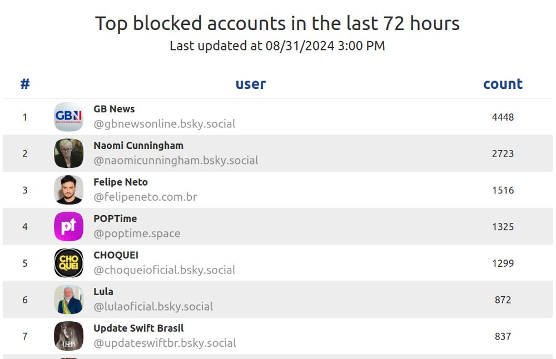Open the @lulaoficial.bsky.social handle

pos(153,307)
